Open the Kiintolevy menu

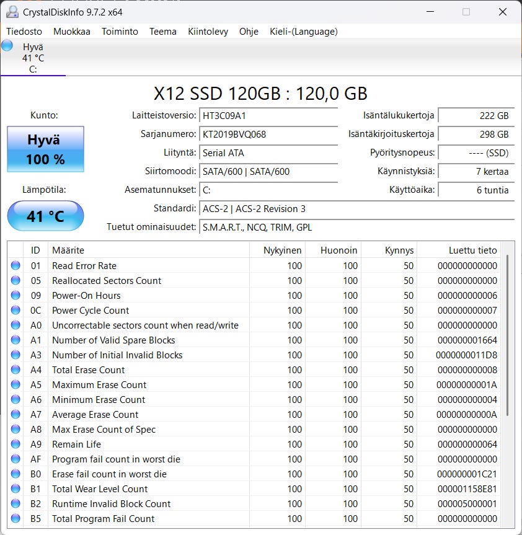click(208, 32)
